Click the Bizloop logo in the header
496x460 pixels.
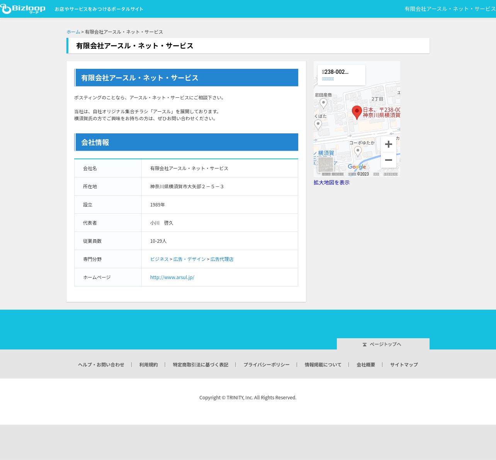(x=23, y=9)
